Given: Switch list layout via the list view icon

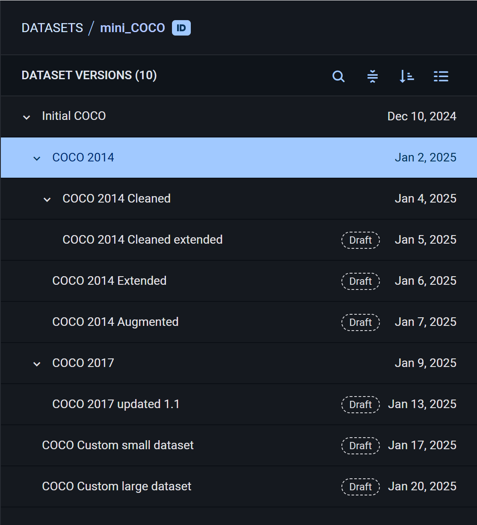Looking at the screenshot, I should pyautogui.click(x=441, y=76).
